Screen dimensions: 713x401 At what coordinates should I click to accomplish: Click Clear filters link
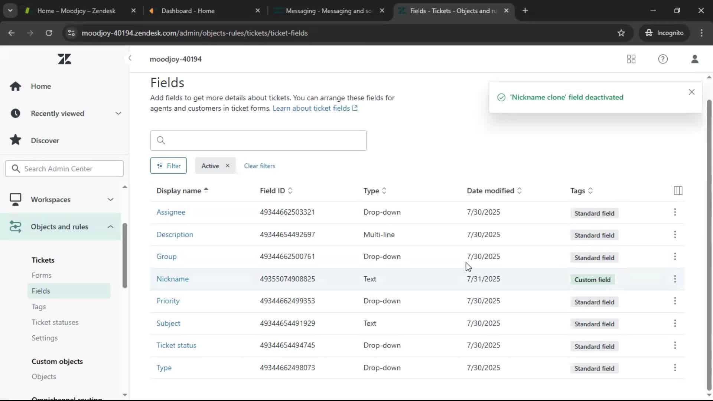tap(259, 166)
